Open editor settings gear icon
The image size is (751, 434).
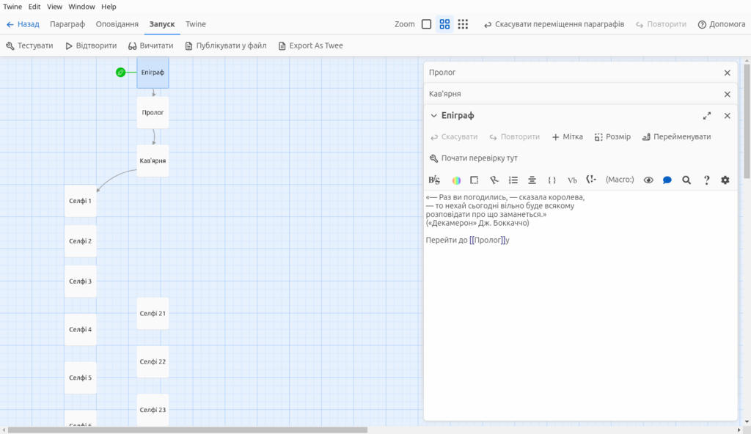[725, 180]
